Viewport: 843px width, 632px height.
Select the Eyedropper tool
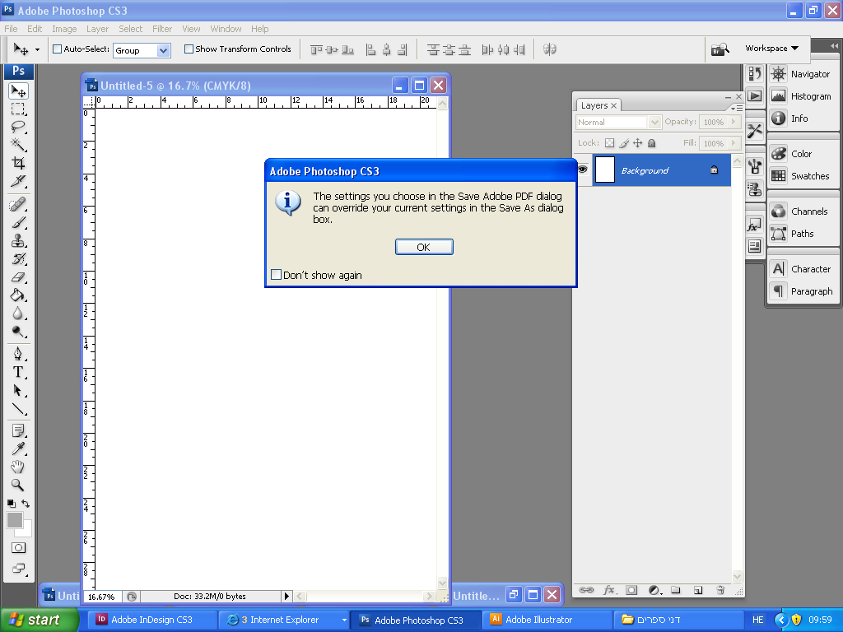[x=18, y=448]
